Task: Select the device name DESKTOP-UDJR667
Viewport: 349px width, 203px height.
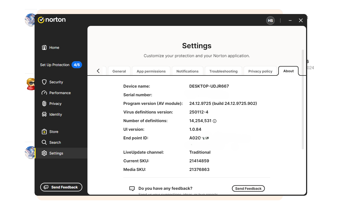Action: (209, 86)
